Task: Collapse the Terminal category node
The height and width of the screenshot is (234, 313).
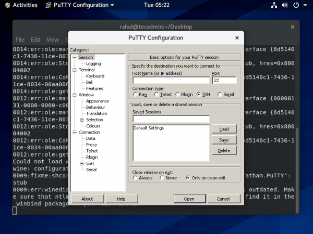Action: (75, 70)
